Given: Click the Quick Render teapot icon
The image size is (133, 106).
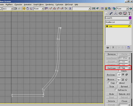Looking at the screenshot, I should click(131, 9).
